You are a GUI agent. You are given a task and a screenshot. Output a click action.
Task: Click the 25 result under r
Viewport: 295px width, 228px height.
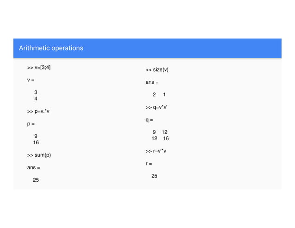pyautogui.click(x=154, y=176)
